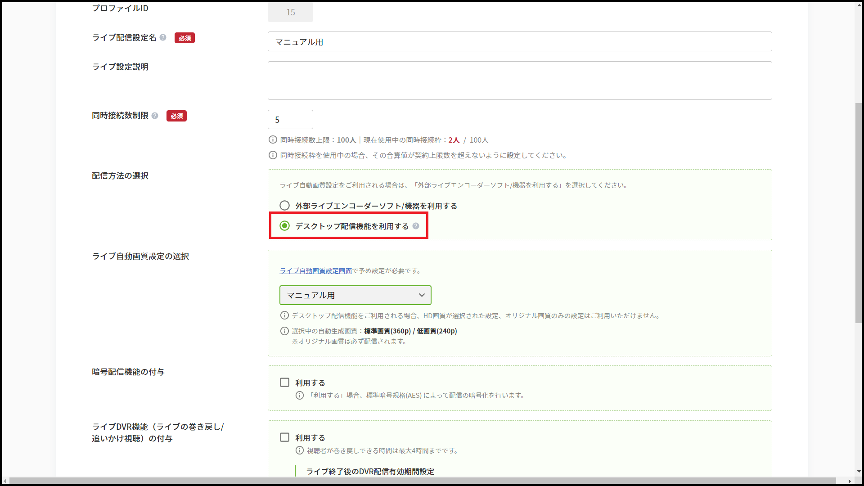Click info icon under 暗号配信 利用する checkbox

click(300, 396)
